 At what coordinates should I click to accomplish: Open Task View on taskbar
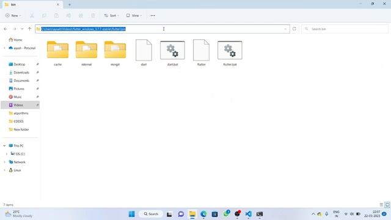tap(169, 214)
